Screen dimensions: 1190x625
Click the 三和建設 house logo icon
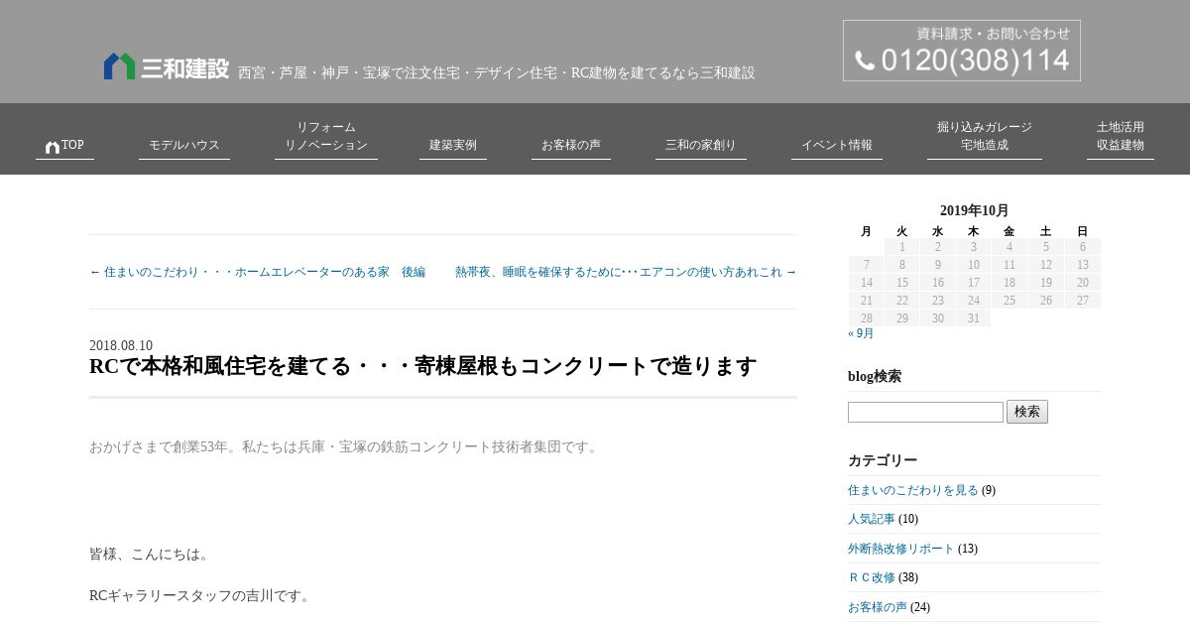tap(119, 66)
